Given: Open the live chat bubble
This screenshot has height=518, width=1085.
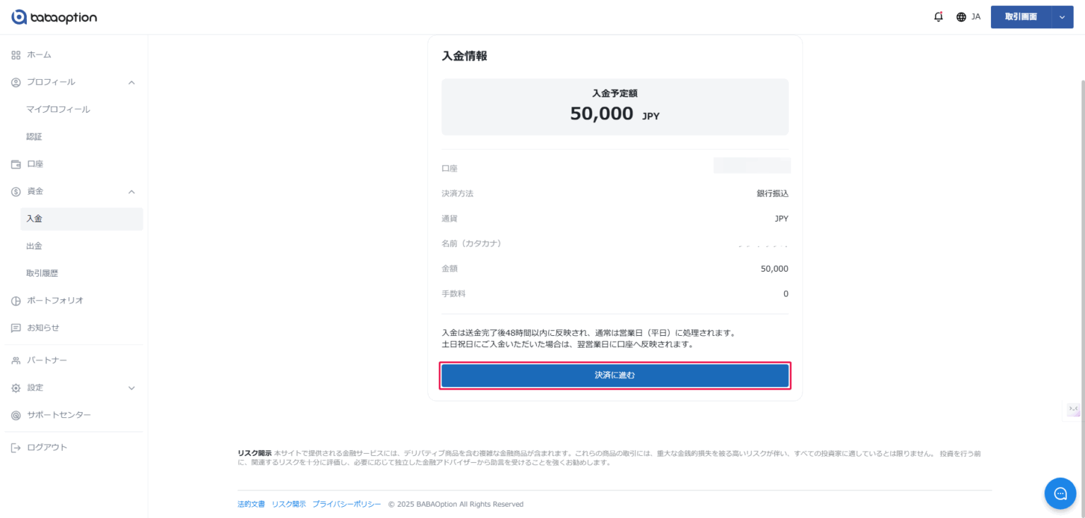Looking at the screenshot, I should 1060,493.
